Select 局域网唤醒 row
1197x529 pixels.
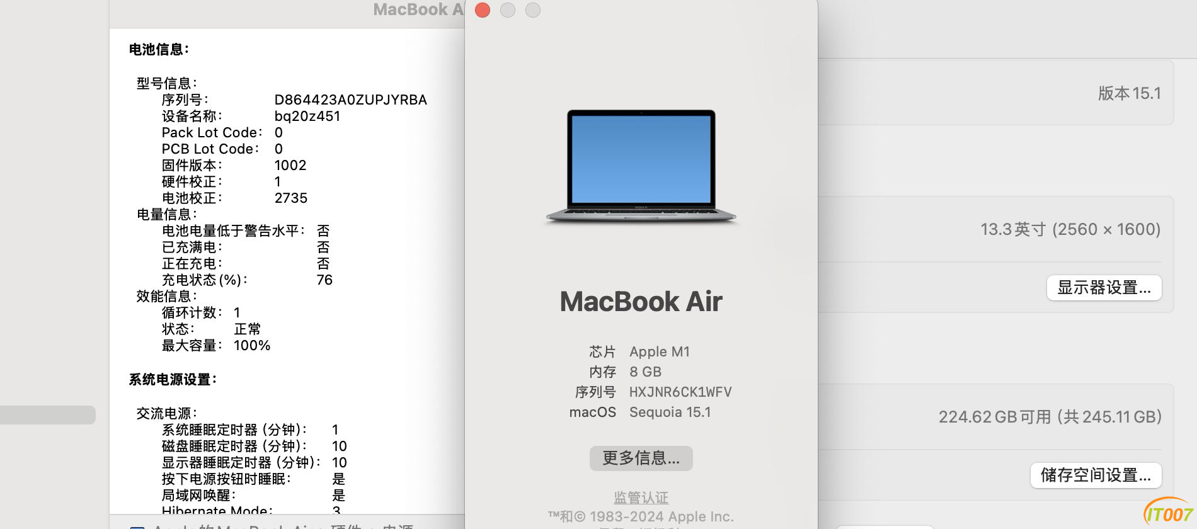pos(254,495)
